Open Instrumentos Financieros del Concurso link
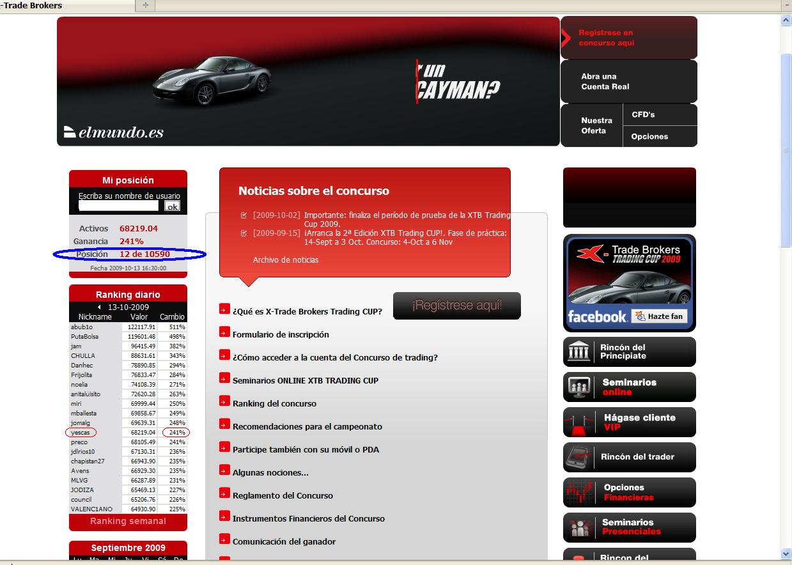792x565 pixels. pyautogui.click(x=309, y=518)
